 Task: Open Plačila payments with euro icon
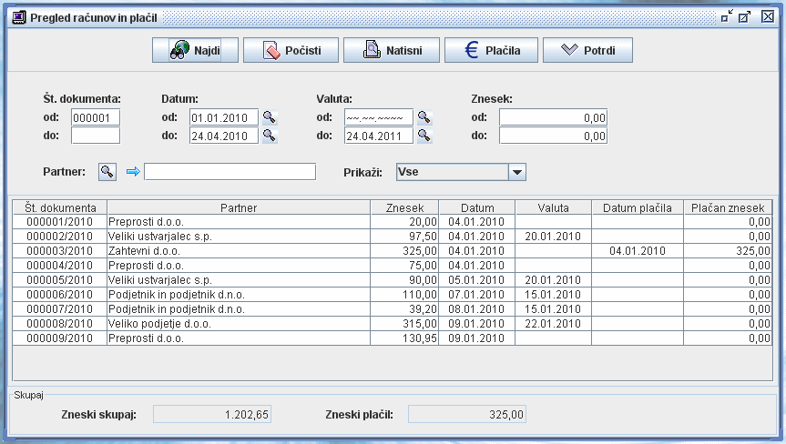click(491, 51)
